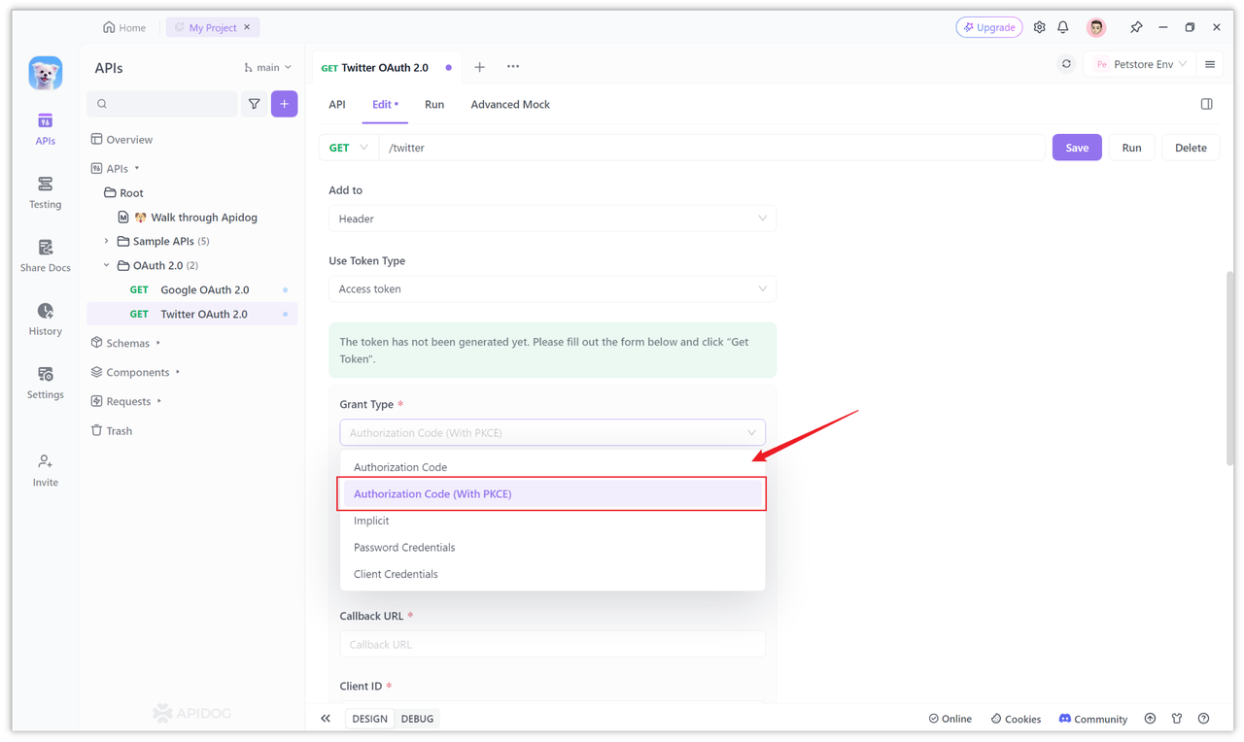Switch to the Run tab
1244x742 pixels.
(434, 104)
